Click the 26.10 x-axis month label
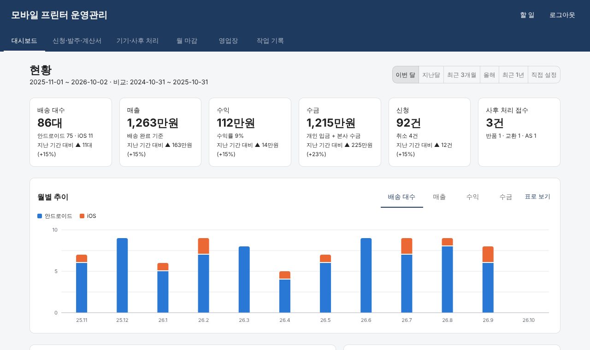 pos(529,320)
